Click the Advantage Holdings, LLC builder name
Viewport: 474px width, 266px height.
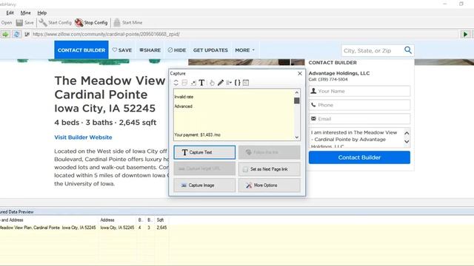pyautogui.click(x=339, y=73)
